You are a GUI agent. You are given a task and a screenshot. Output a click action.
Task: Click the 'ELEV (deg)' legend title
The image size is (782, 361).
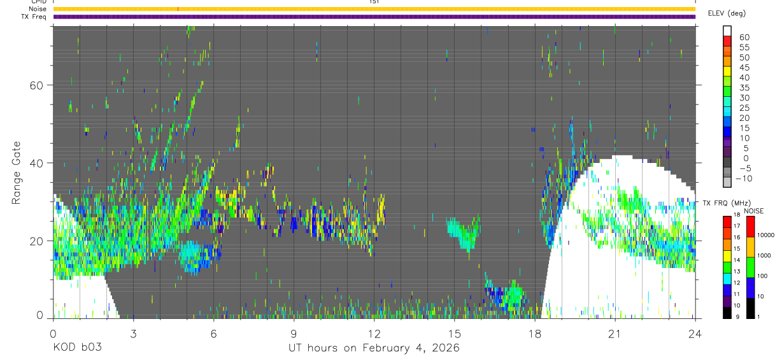click(727, 13)
